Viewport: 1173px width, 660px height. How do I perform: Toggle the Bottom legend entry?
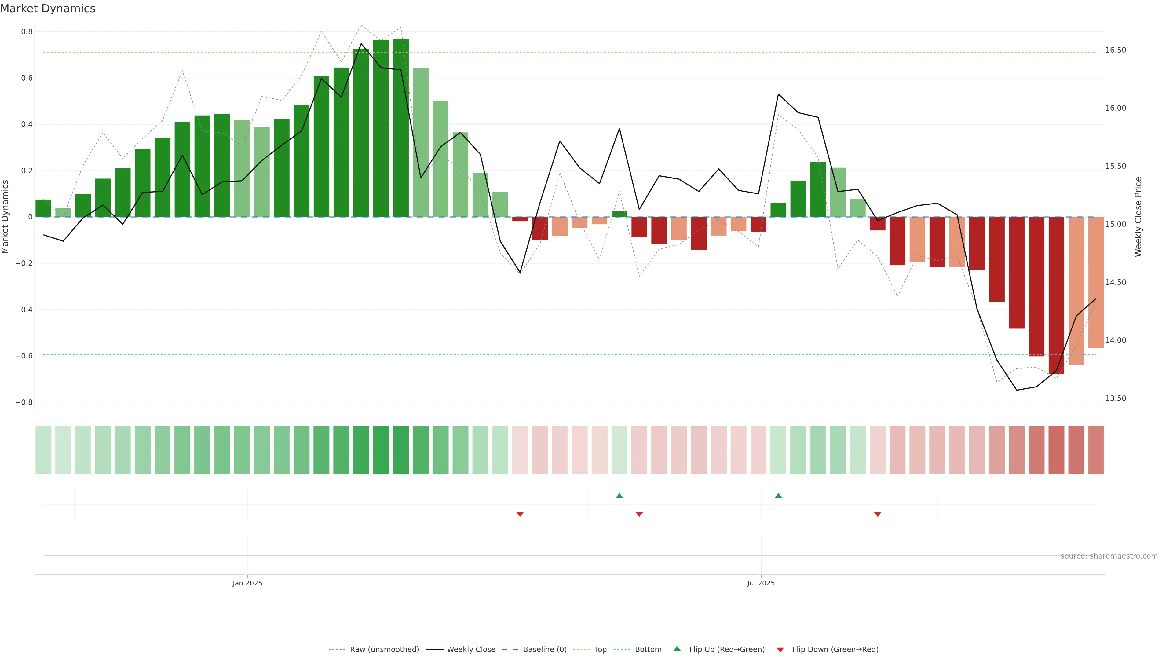[648, 650]
